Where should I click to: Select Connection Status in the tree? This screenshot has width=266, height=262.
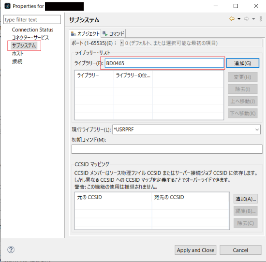[x=32, y=29]
